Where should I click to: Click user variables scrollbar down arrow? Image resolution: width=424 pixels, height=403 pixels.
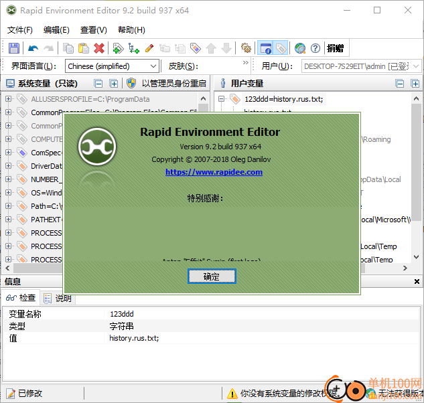click(417, 257)
